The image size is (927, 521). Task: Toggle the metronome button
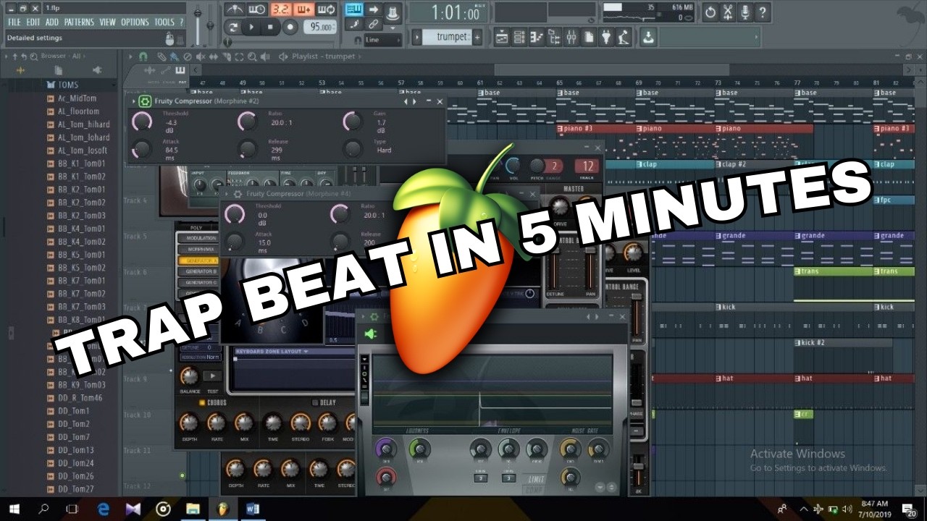point(234,9)
